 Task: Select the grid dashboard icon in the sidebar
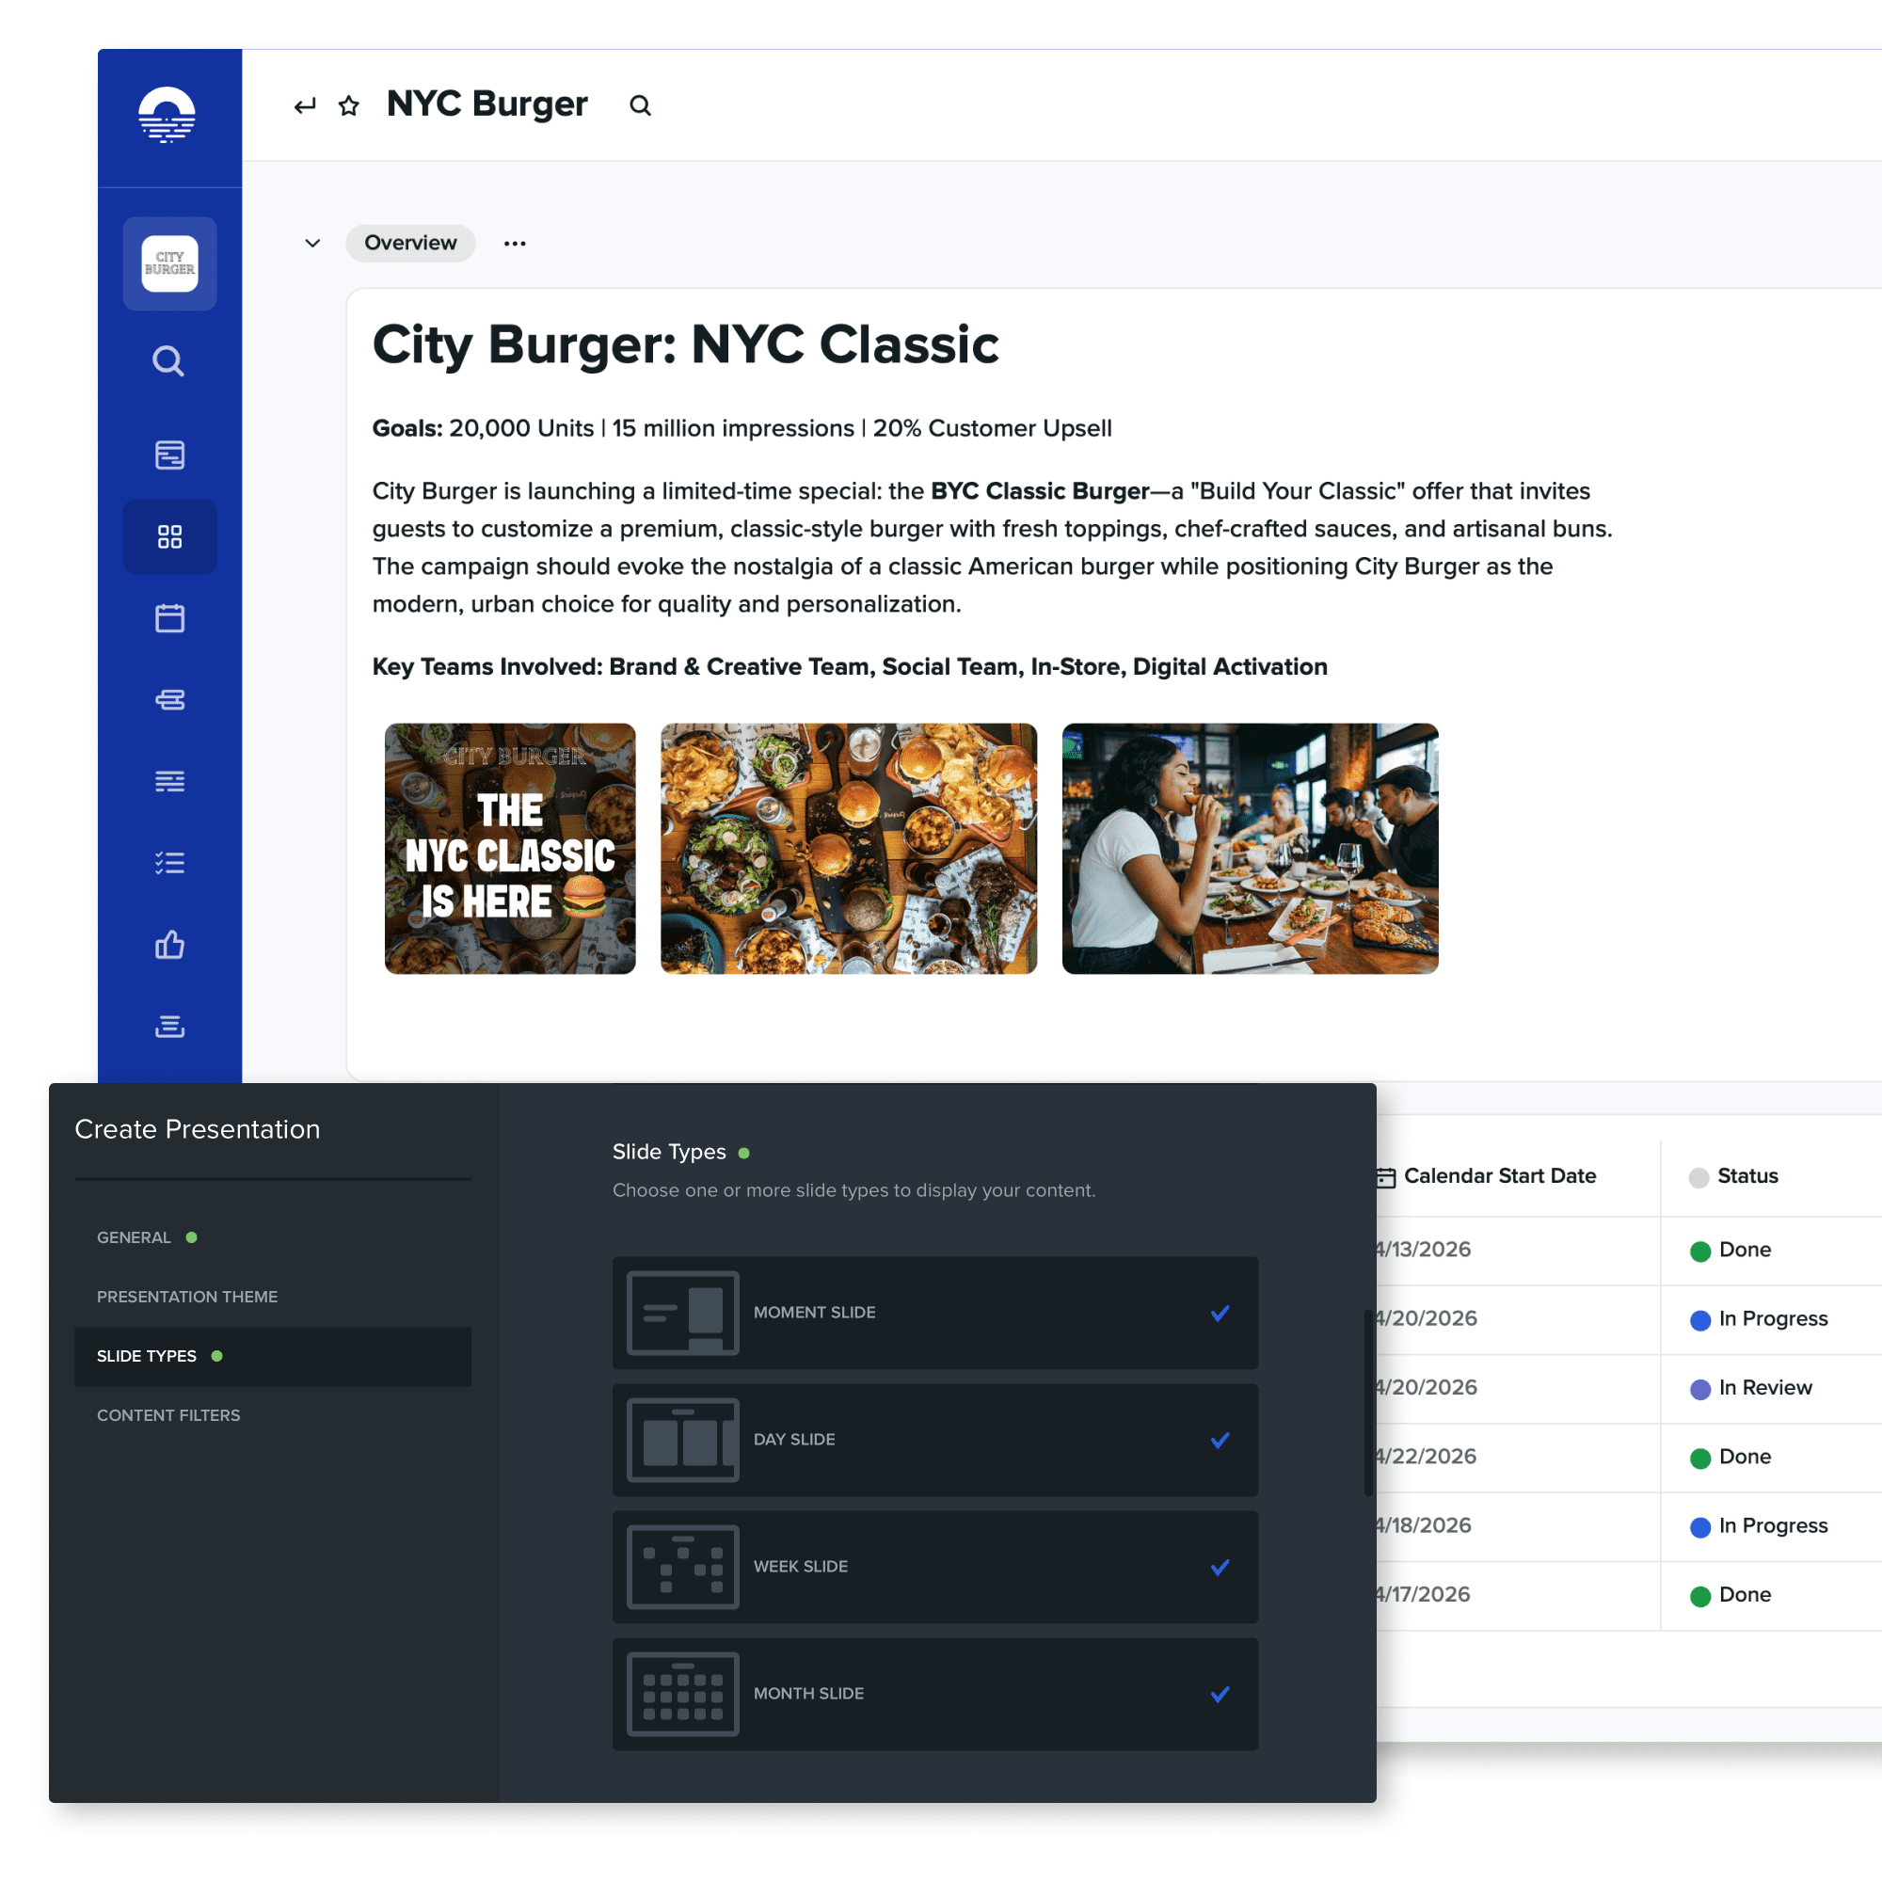tap(169, 536)
